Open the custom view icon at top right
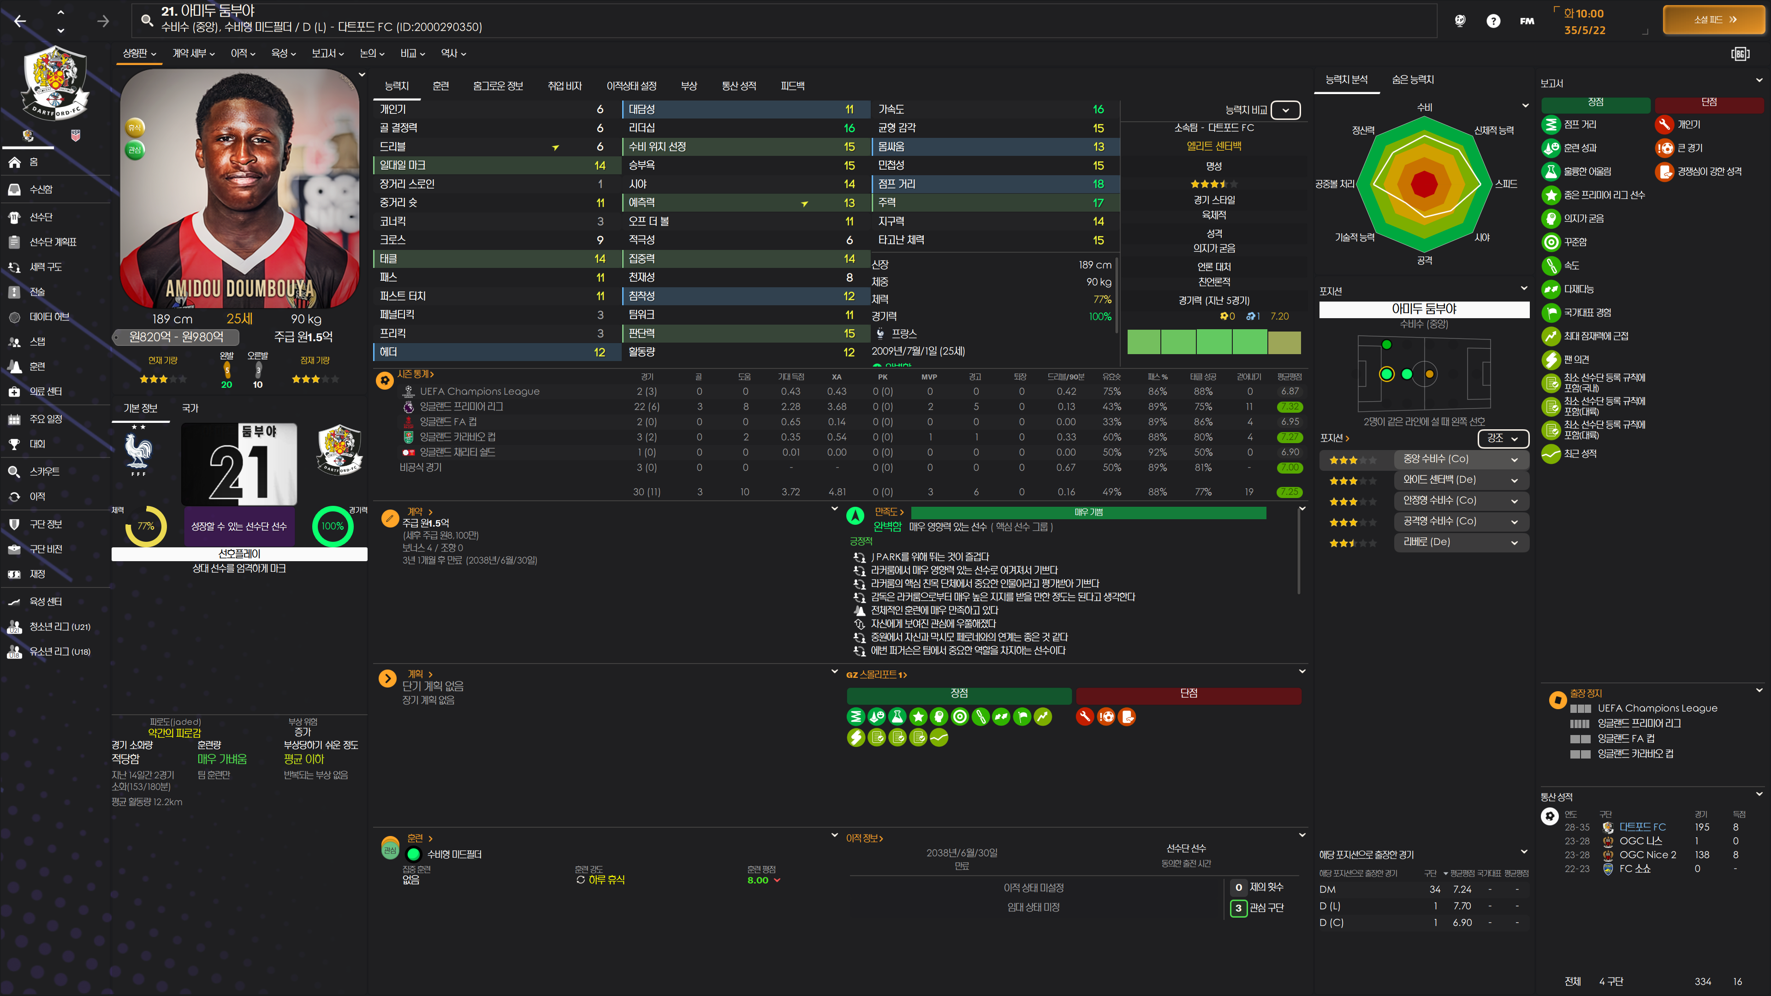 point(1740,53)
